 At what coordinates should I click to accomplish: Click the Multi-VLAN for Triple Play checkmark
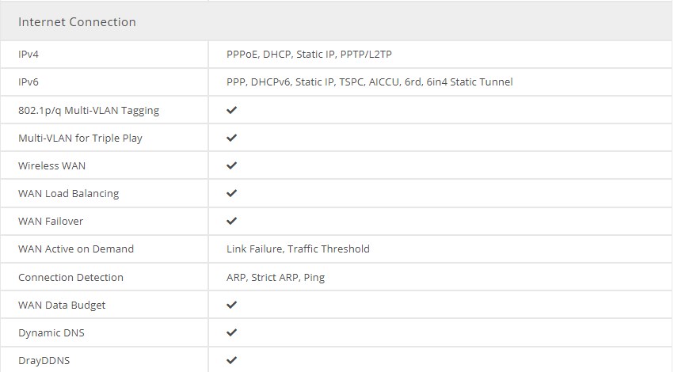[232, 138]
